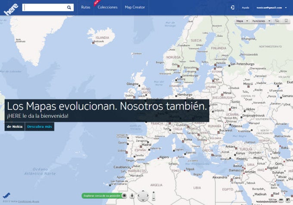Viewport: 293px width, 205px height.
Task: Click the Minsk capital marker
Action: coord(222,95)
